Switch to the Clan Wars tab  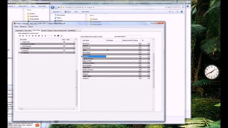click(x=28, y=31)
